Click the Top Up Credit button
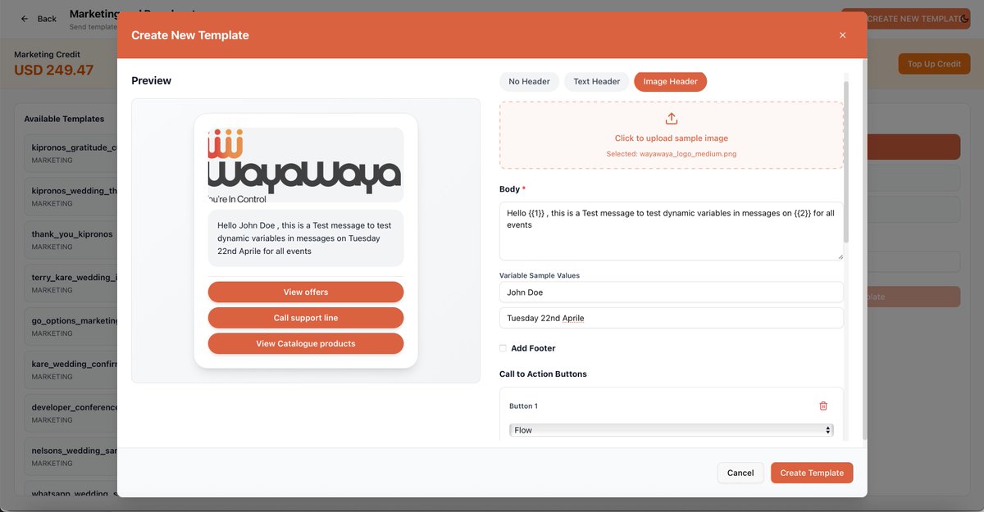984x512 pixels. tap(934, 64)
